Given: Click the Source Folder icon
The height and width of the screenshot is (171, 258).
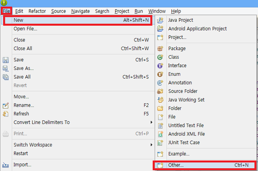Looking at the screenshot, I should [160, 91].
